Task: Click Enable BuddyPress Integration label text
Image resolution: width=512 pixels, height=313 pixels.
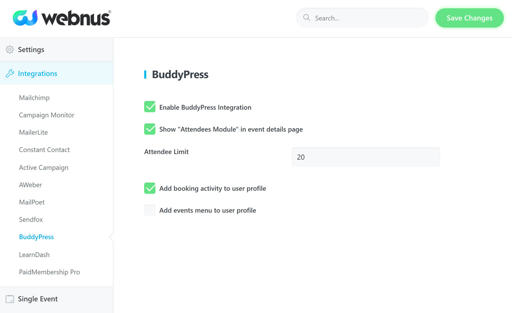Action: 205,107
